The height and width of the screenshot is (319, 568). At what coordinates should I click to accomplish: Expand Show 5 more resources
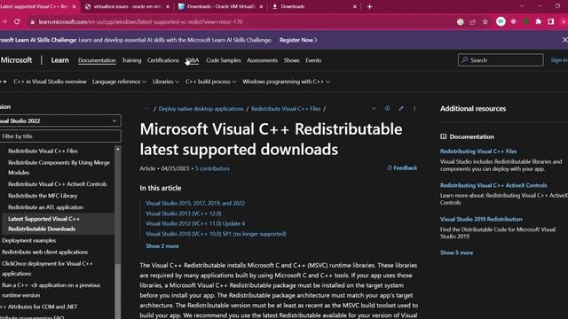coord(456,253)
